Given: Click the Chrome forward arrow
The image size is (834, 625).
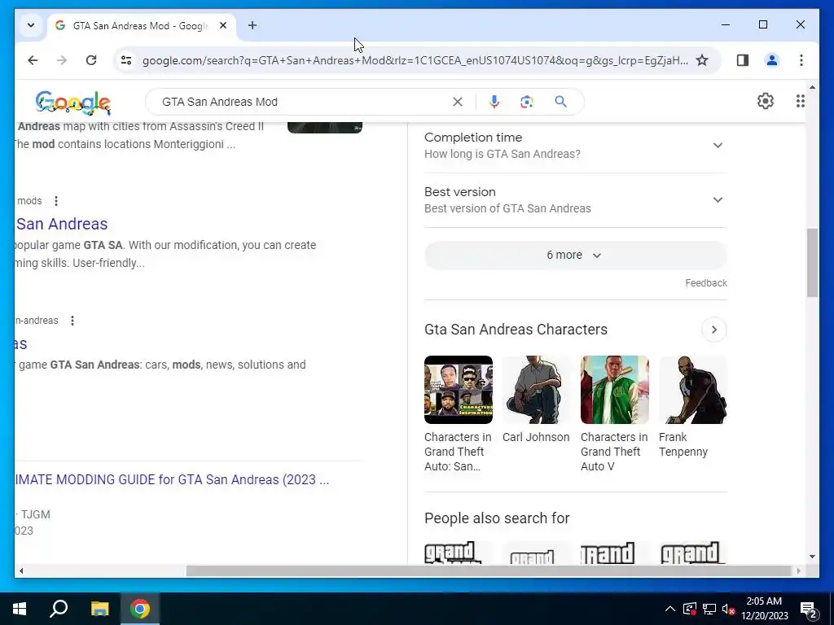Looking at the screenshot, I should tap(62, 60).
